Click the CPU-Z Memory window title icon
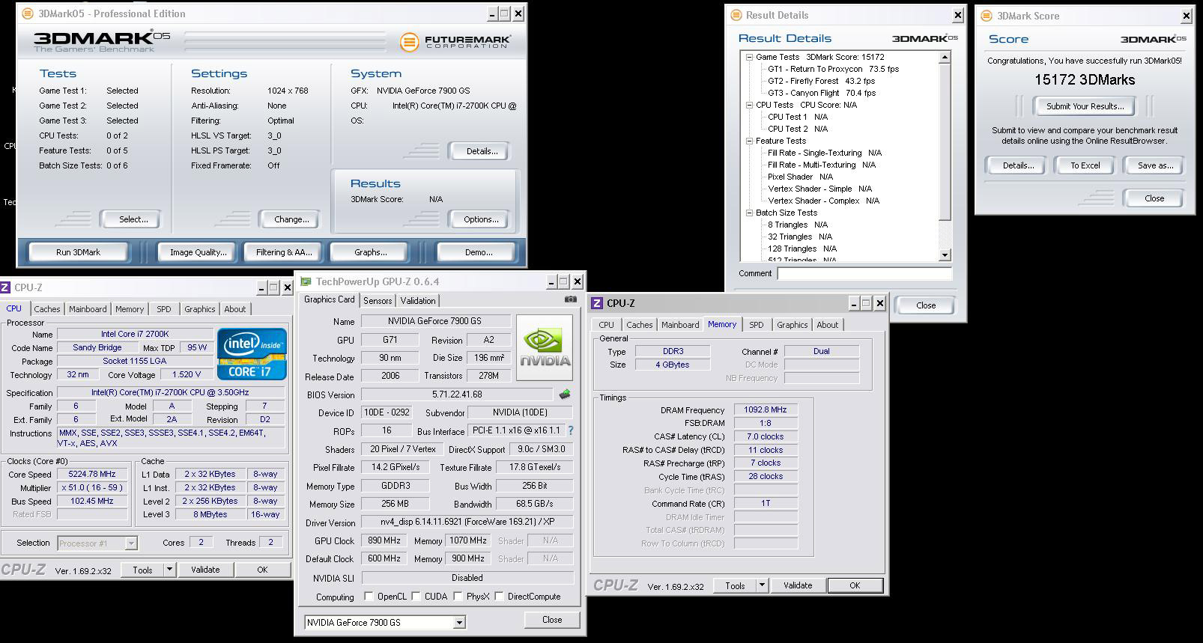The image size is (1203, 643). pos(597,303)
